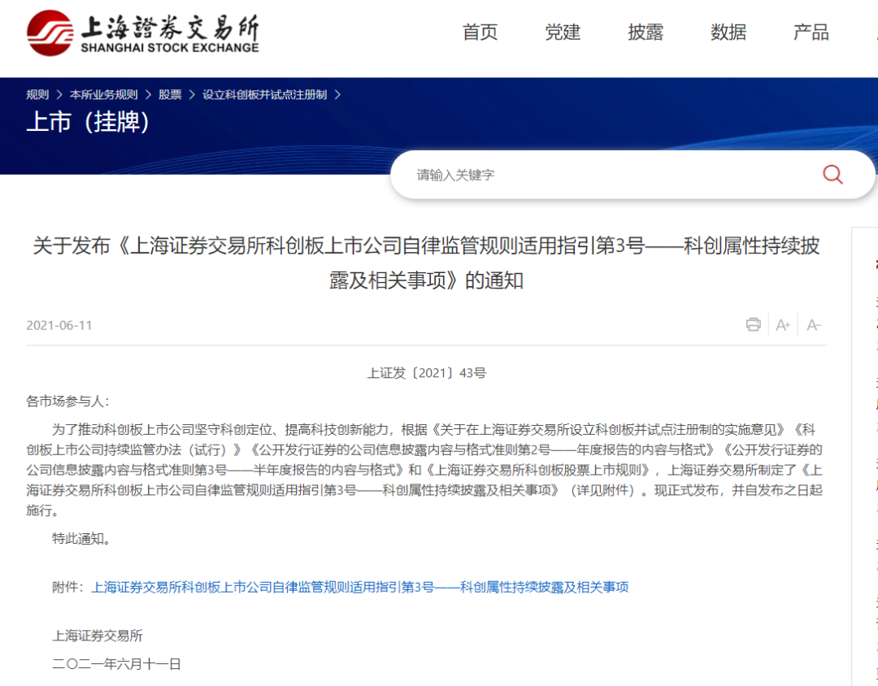The height and width of the screenshot is (686, 878).
Task: Open the 党建 navigation menu
Action: point(562,33)
